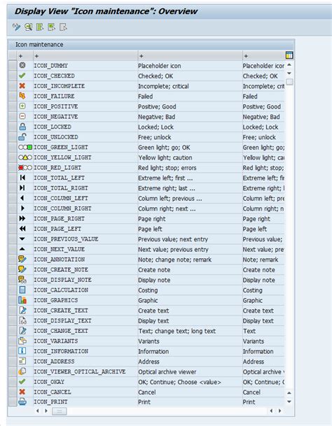
Task: Open the table settings grid icon
Action: tap(289, 55)
